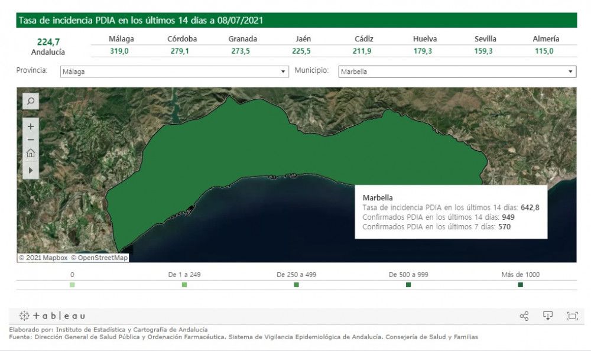The image size is (591, 351).
Task: Click the Municipio dropdown arrow
Action: coord(570,71)
